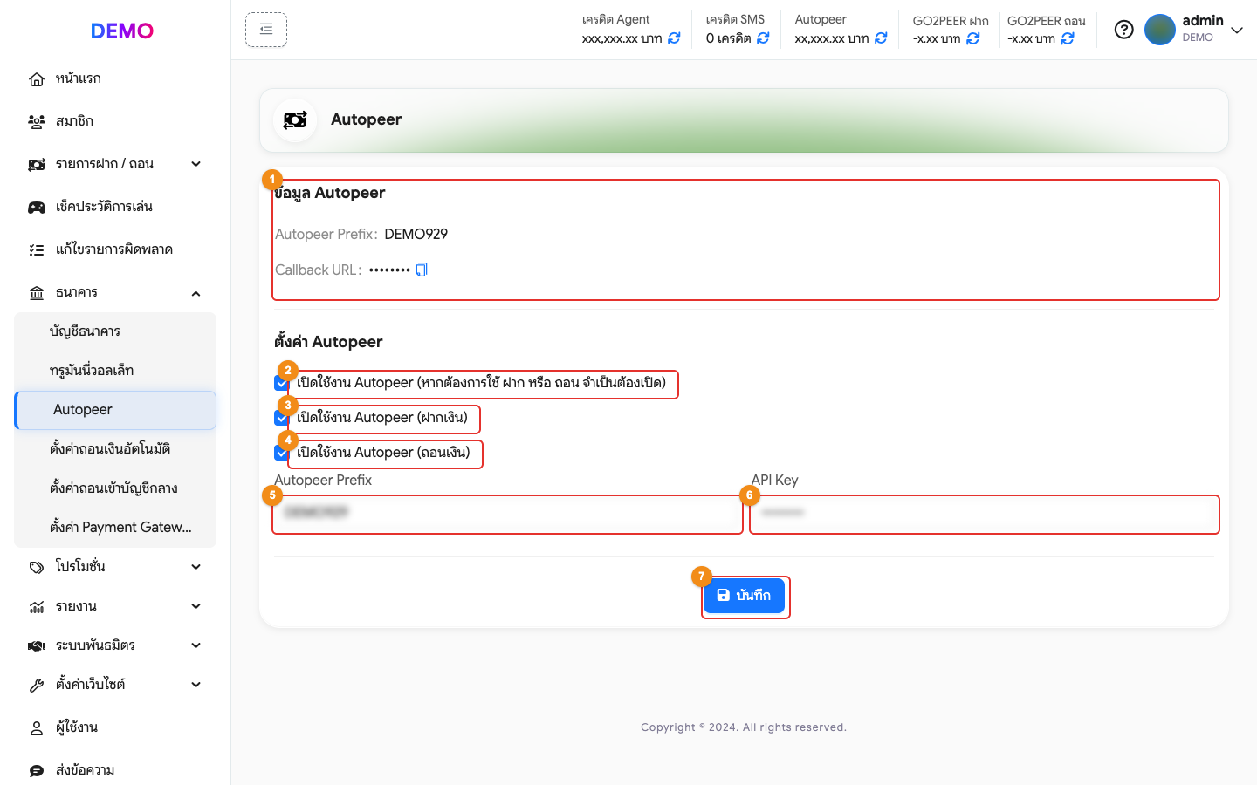Click the gamepad icon for เช็คประวัติการเล่น
Screen dimensions: 1257x785
tap(37, 208)
